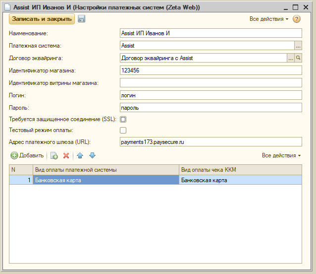Open selection dialog for Договор эквайринга

click(290, 58)
